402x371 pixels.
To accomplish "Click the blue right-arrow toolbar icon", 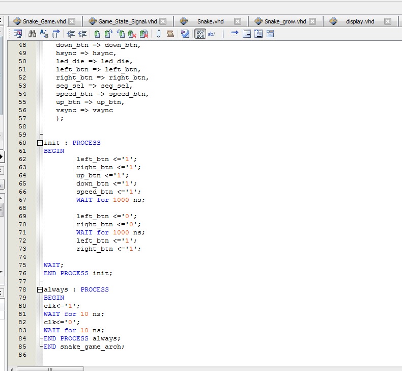I will pyautogui.click(x=235, y=34).
